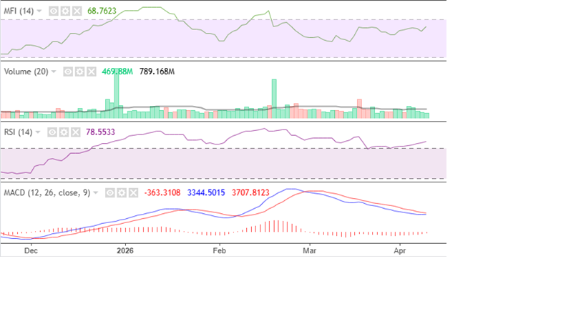Click the MACD (12, 26, close, 9) label
The height and width of the screenshot is (329, 586).
pos(47,192)
